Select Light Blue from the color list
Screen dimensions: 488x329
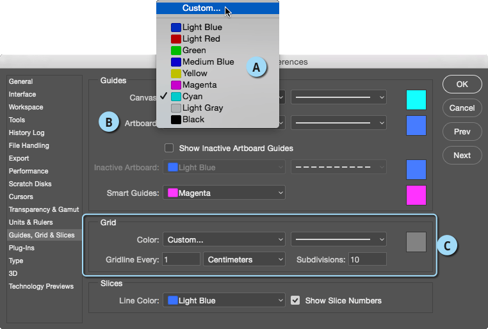pyautogui.click(x=218, y=28)
